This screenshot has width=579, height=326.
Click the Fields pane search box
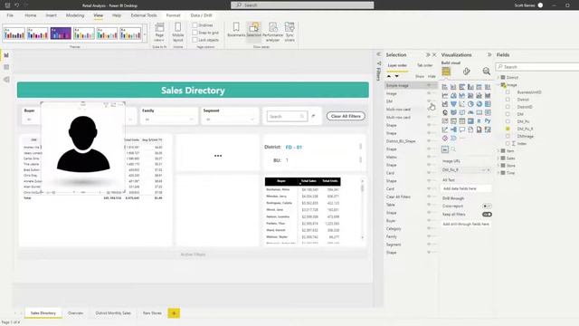tap(537, 67)
